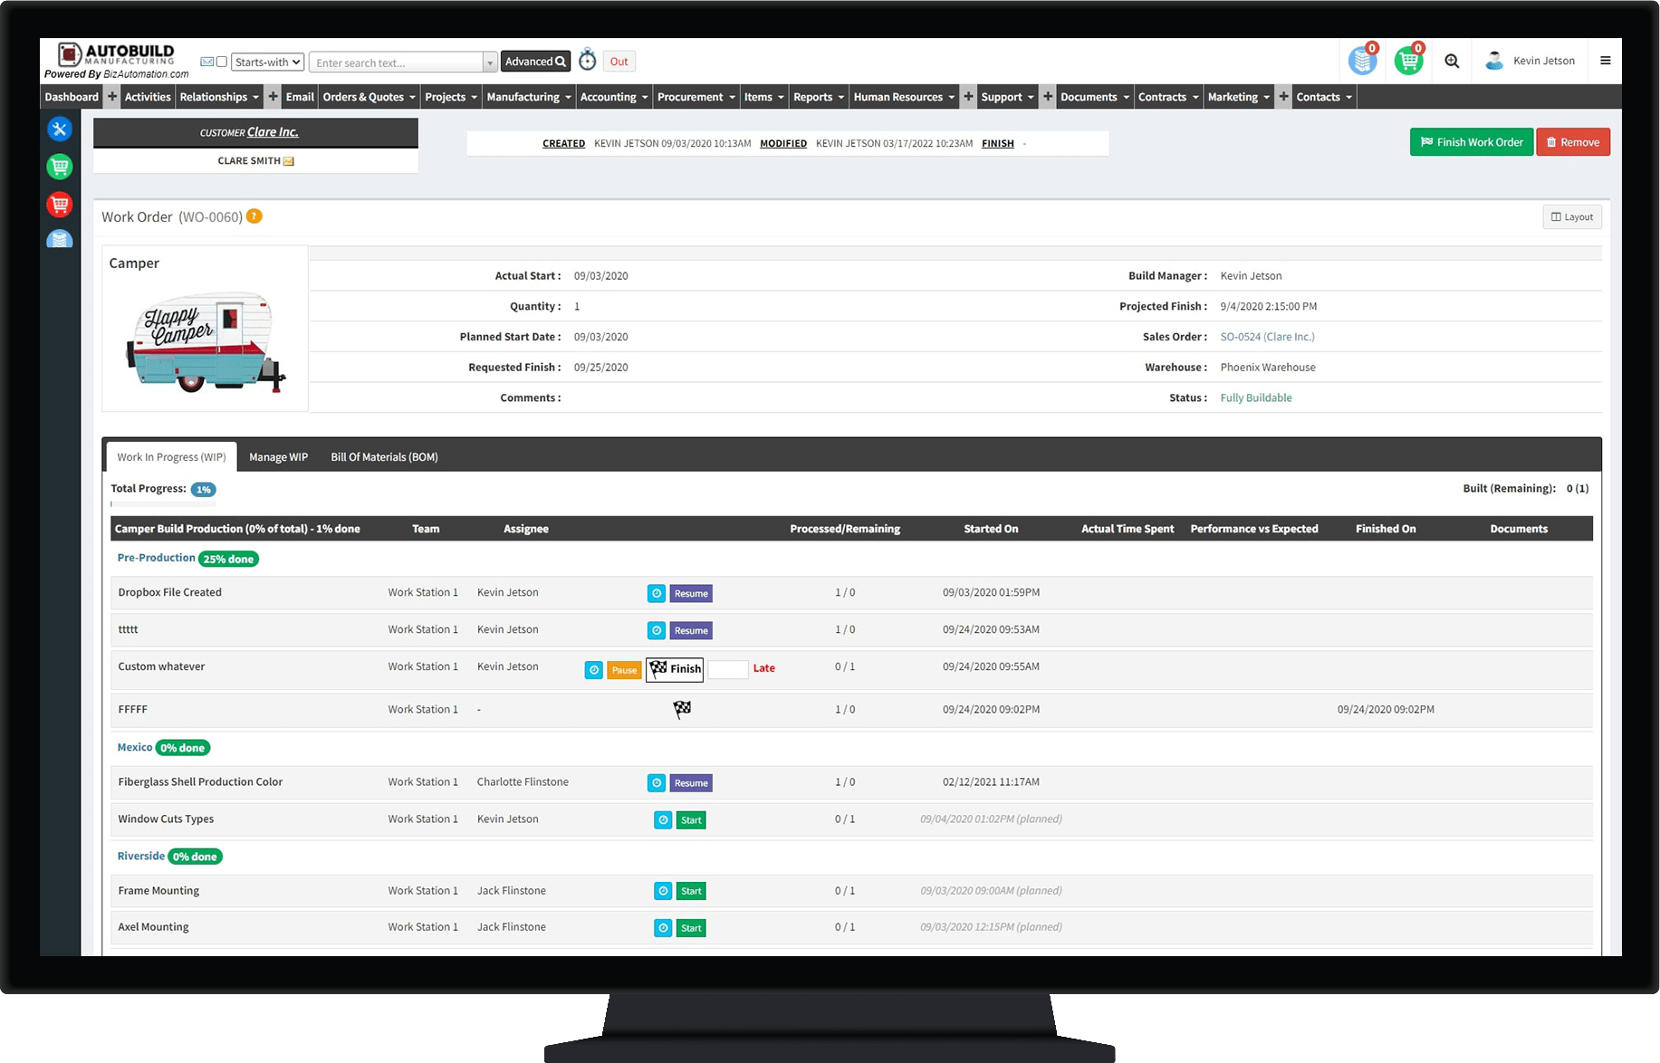Image resolution: width=1660 pixels, height=1063 pixels.
Task: Expand the Procurement menu
Action: coord(696,97)
